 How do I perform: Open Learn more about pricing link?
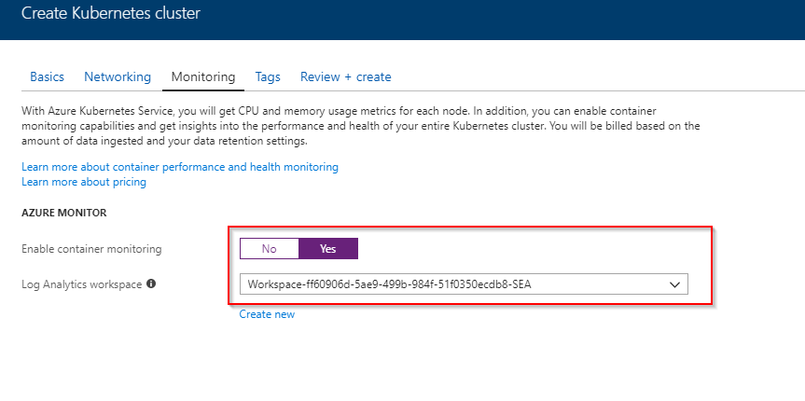84,182
